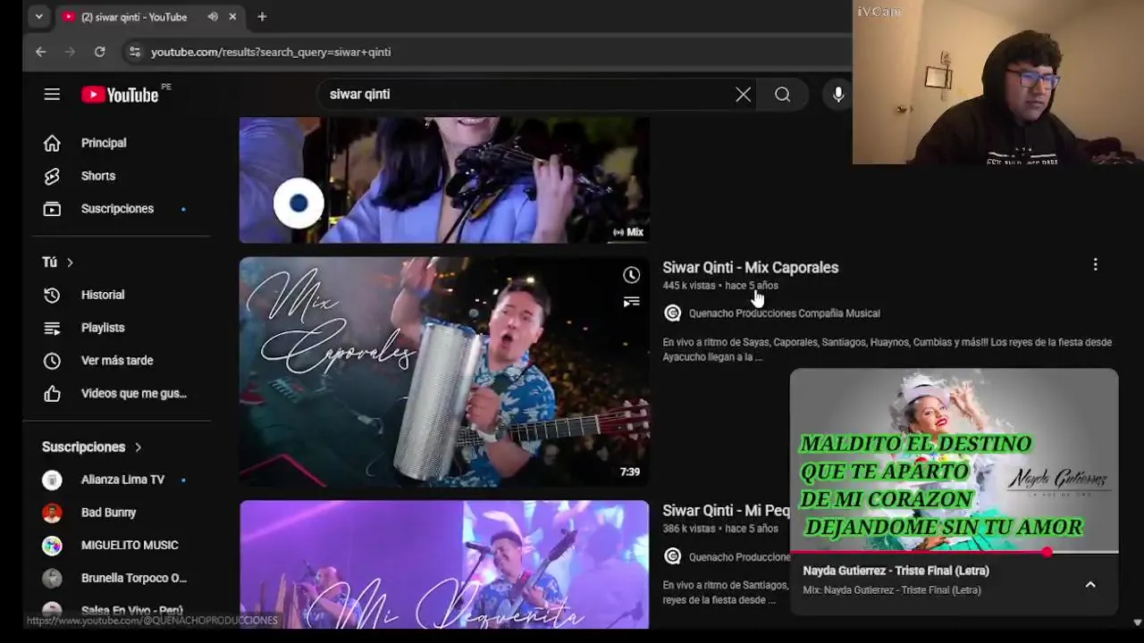This screenshot has width=1144, height=643.
Task: Add Mix Caporales to queue
Action: (x=631, y=302)
